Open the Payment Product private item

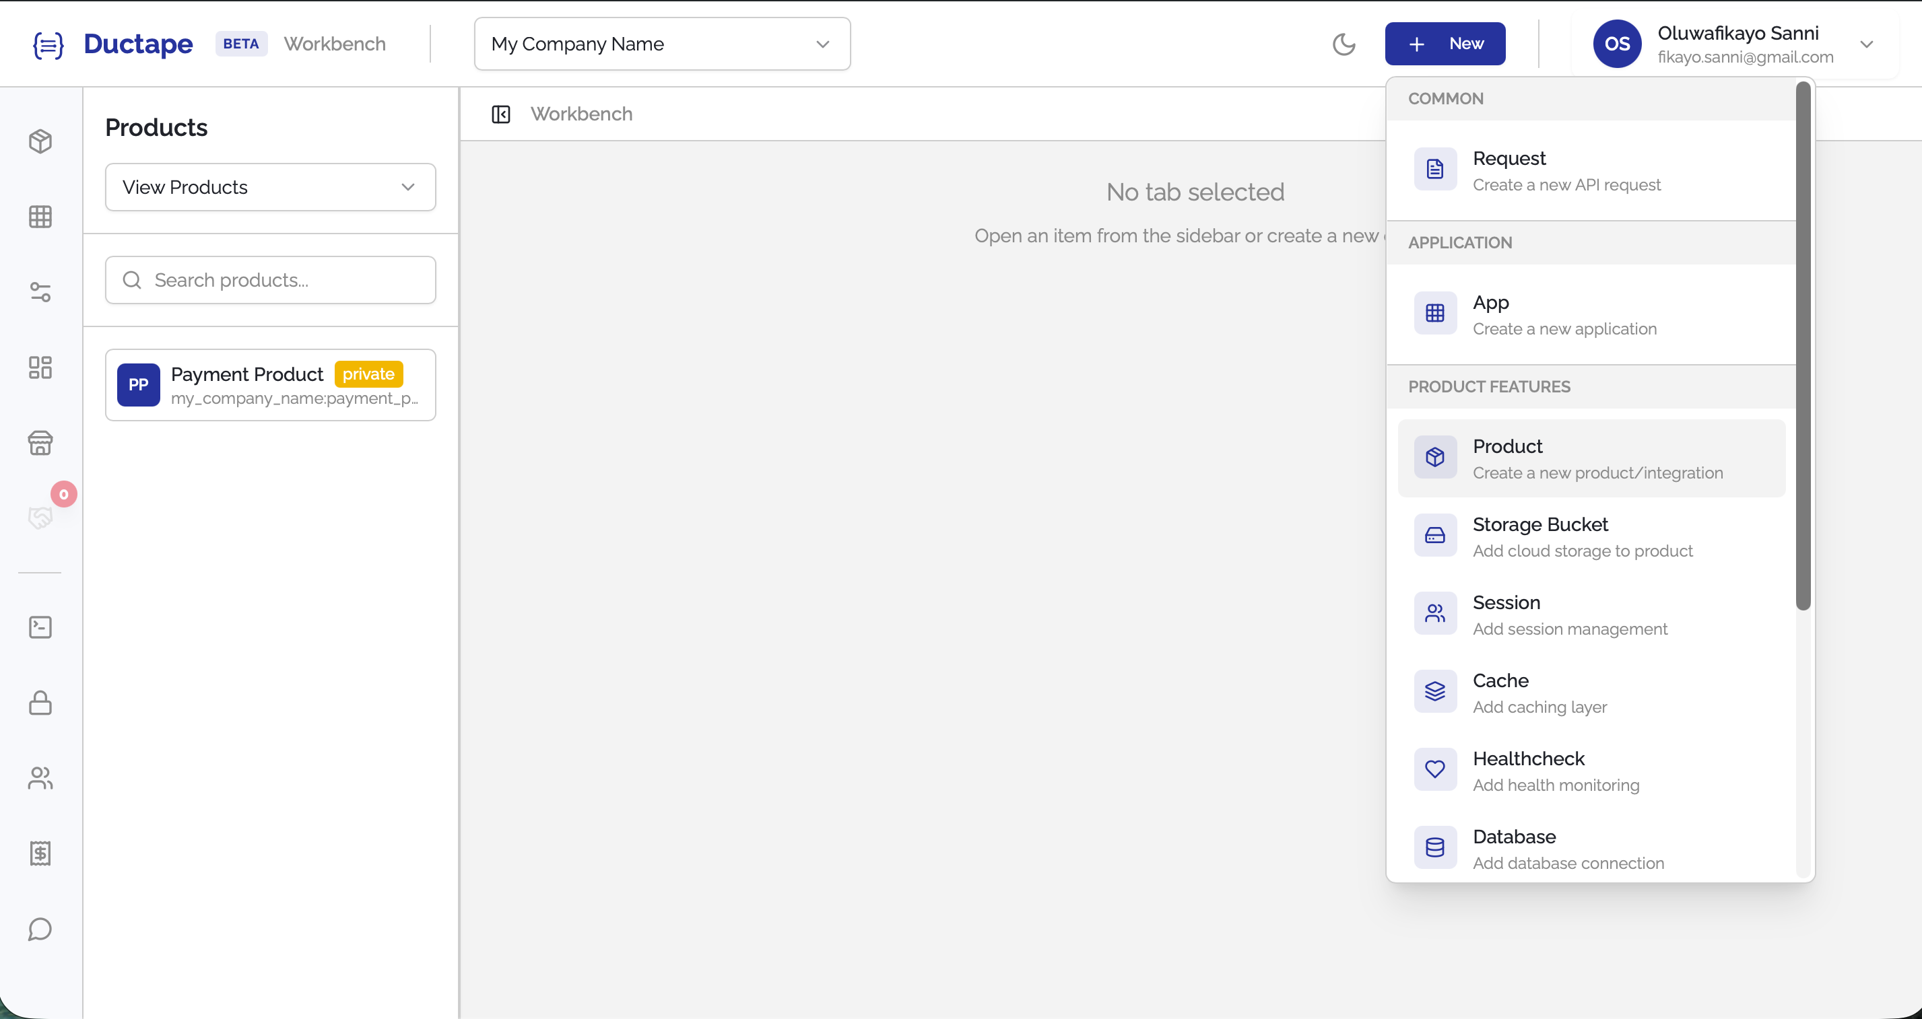point(270,384)
